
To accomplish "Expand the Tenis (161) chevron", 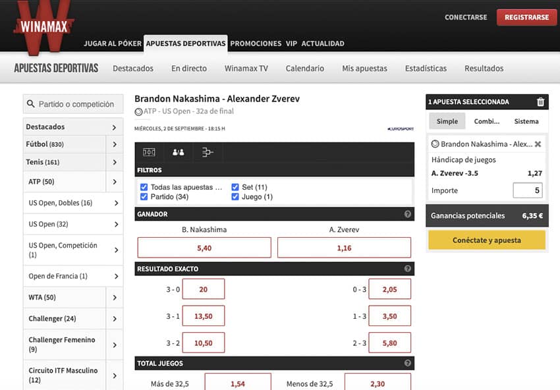I will (115, 162).
